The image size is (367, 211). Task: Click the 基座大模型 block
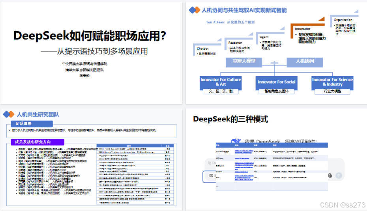coord(244,62)
